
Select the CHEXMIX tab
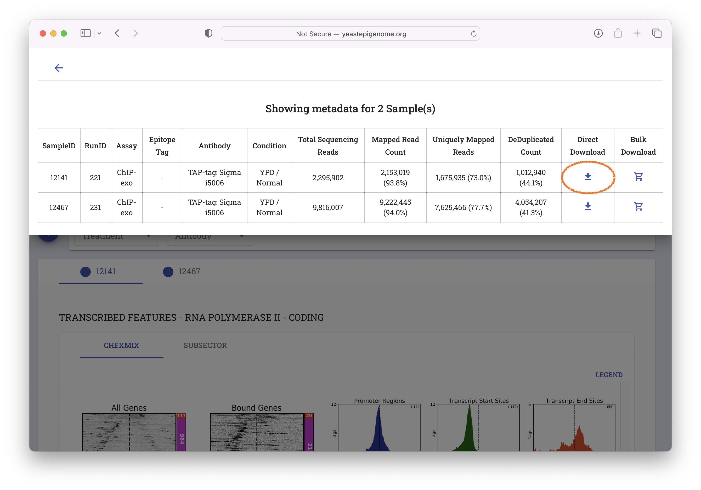click(121, 345)
